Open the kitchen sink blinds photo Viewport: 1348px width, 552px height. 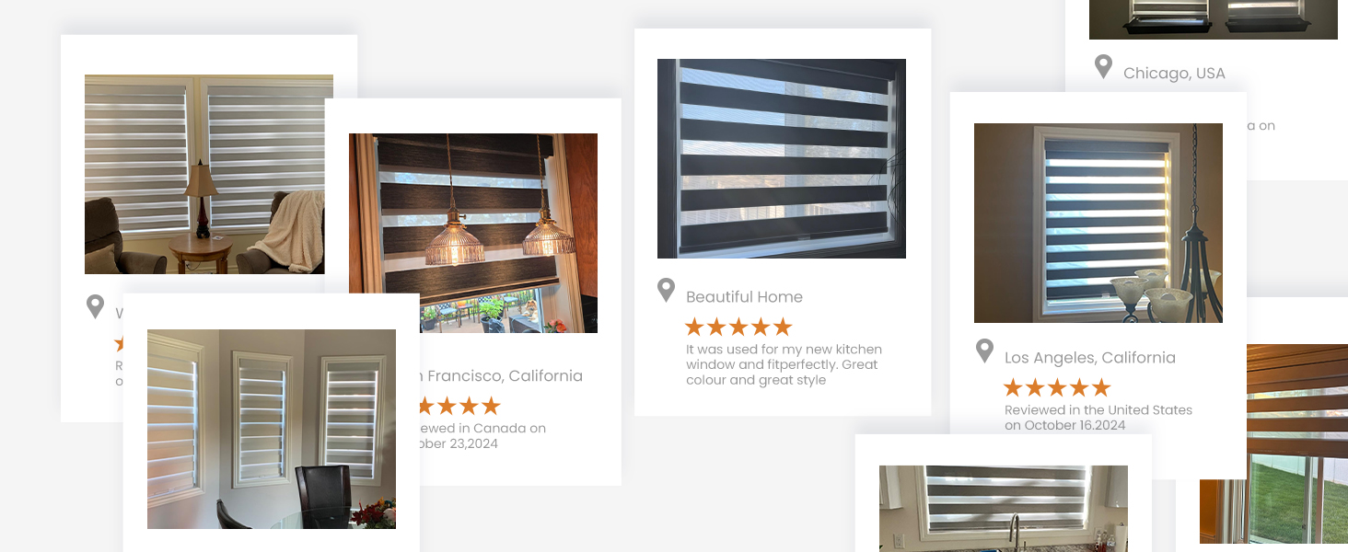coord(1004,509)
